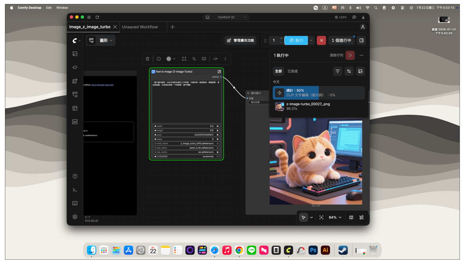Image resolution: width=466 pixels, height=265 pixels.
Task: Click the seed value field
Action: (186, 135)
